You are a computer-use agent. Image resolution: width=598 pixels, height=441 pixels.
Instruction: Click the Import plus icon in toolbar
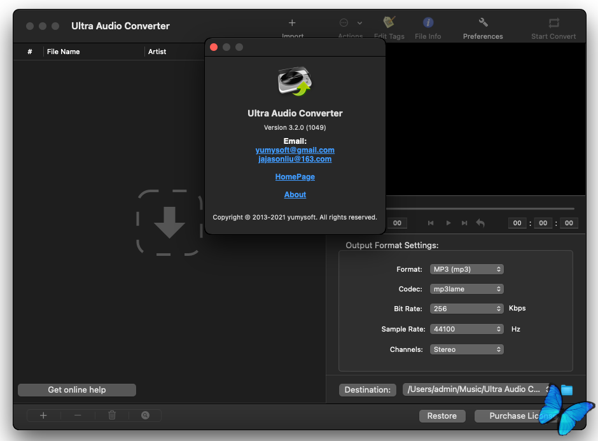point(292,24)
